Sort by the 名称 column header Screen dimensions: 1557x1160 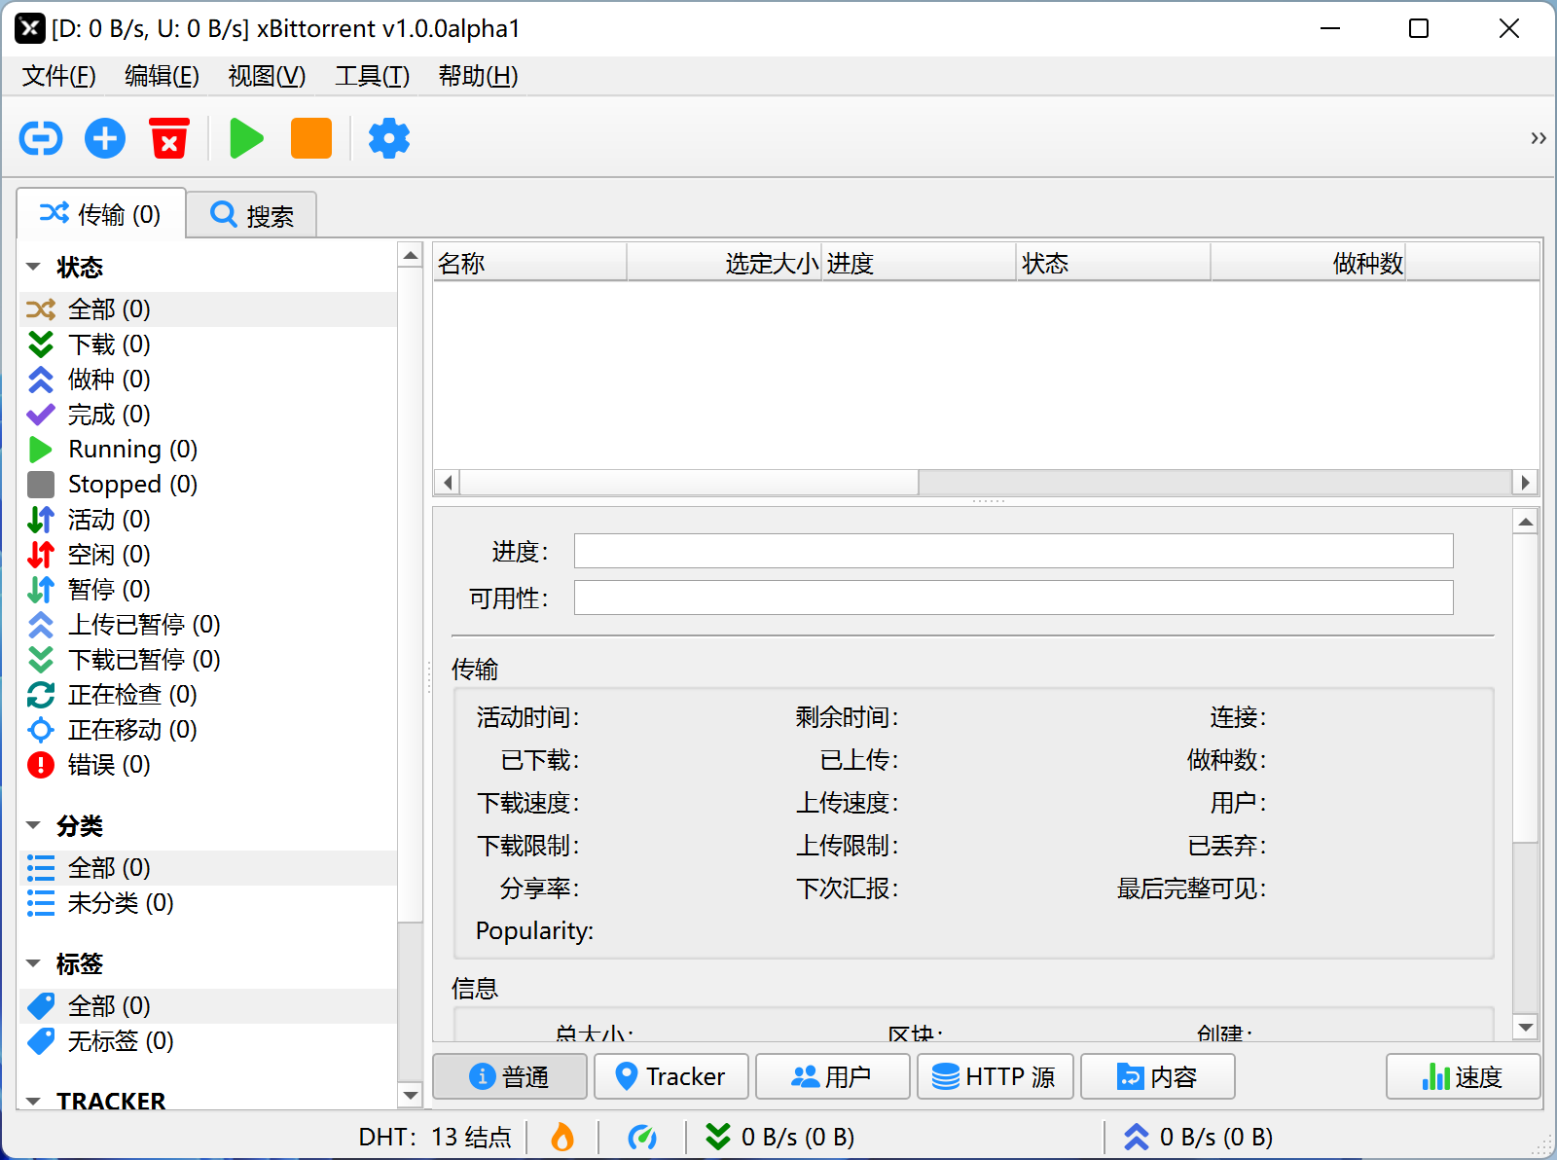click(529, 263)
